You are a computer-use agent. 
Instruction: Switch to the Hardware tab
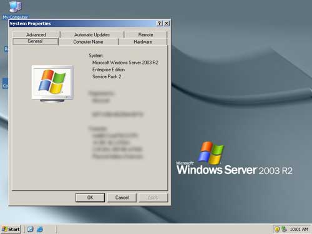[143, 42]
